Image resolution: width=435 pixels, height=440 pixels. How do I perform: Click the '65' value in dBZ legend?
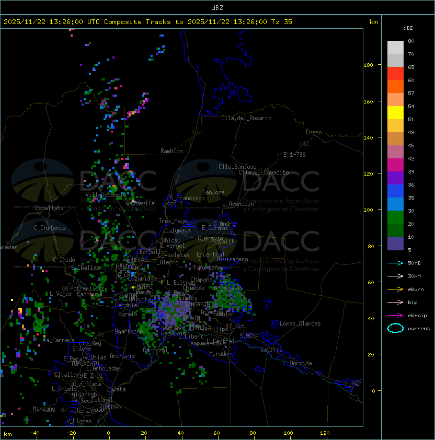point(411,67)
